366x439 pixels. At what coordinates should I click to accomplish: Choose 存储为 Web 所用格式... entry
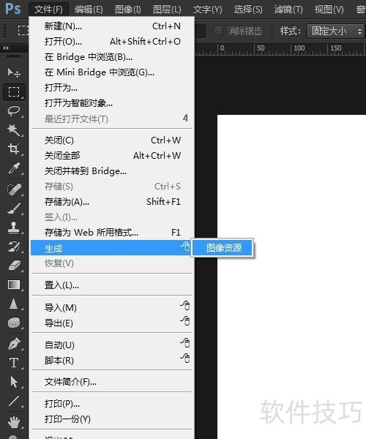[x=111, y=233]
